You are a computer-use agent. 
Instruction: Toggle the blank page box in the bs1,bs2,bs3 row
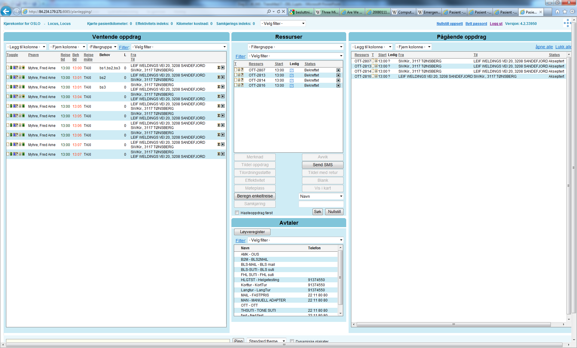[x=8, y=68]
